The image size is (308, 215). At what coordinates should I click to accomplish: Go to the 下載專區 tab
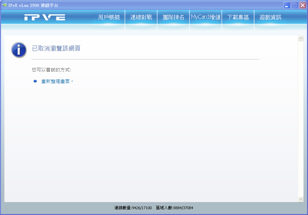click(238, 17)
